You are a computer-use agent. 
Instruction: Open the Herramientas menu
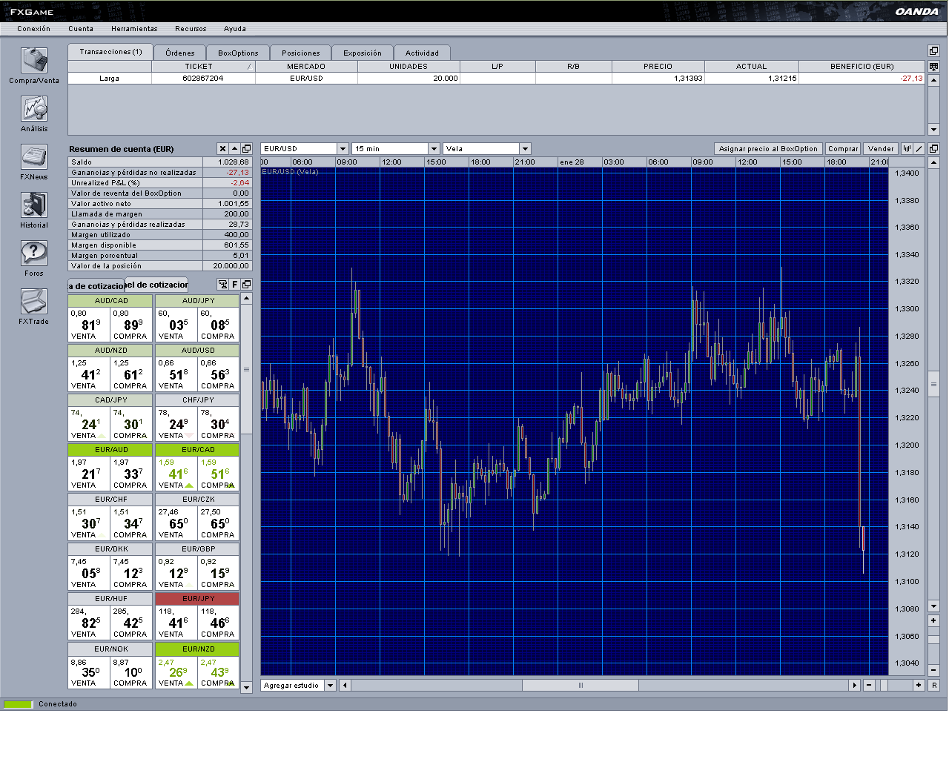tap(134, 29)
